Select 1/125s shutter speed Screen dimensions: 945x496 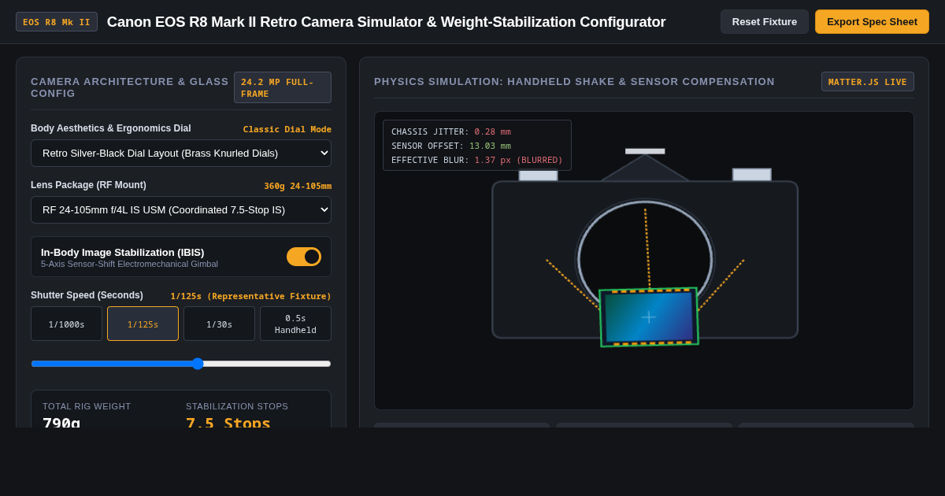[x=143, y=324]
